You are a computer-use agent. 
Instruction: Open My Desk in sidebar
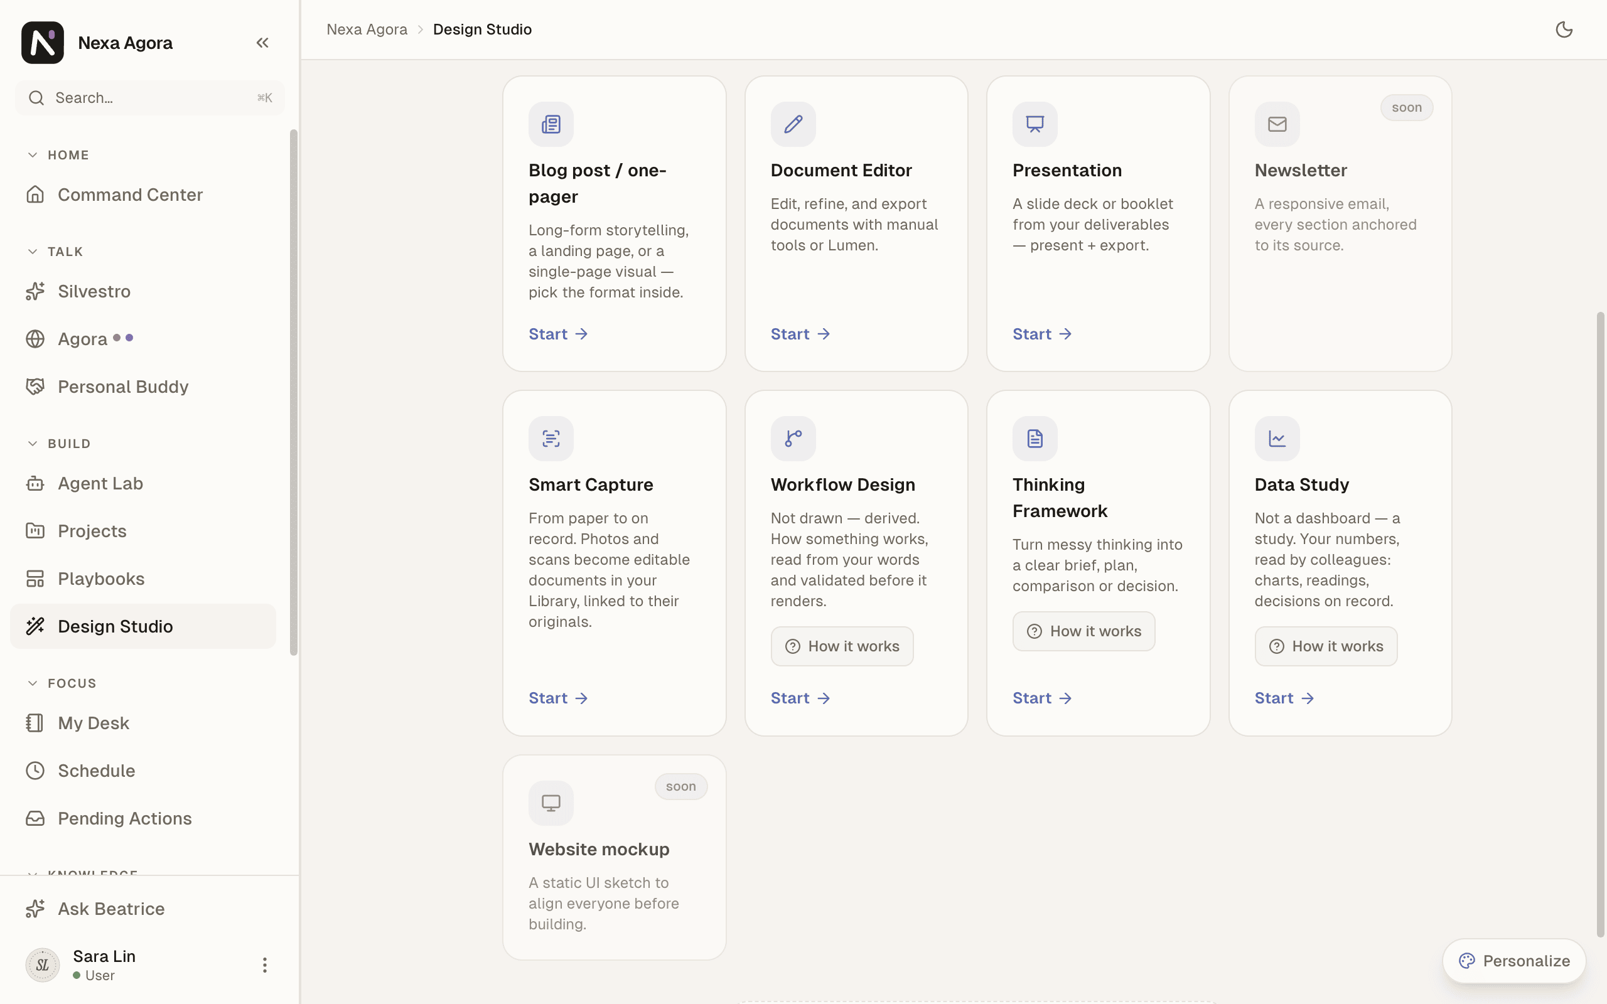pos(142,723)
